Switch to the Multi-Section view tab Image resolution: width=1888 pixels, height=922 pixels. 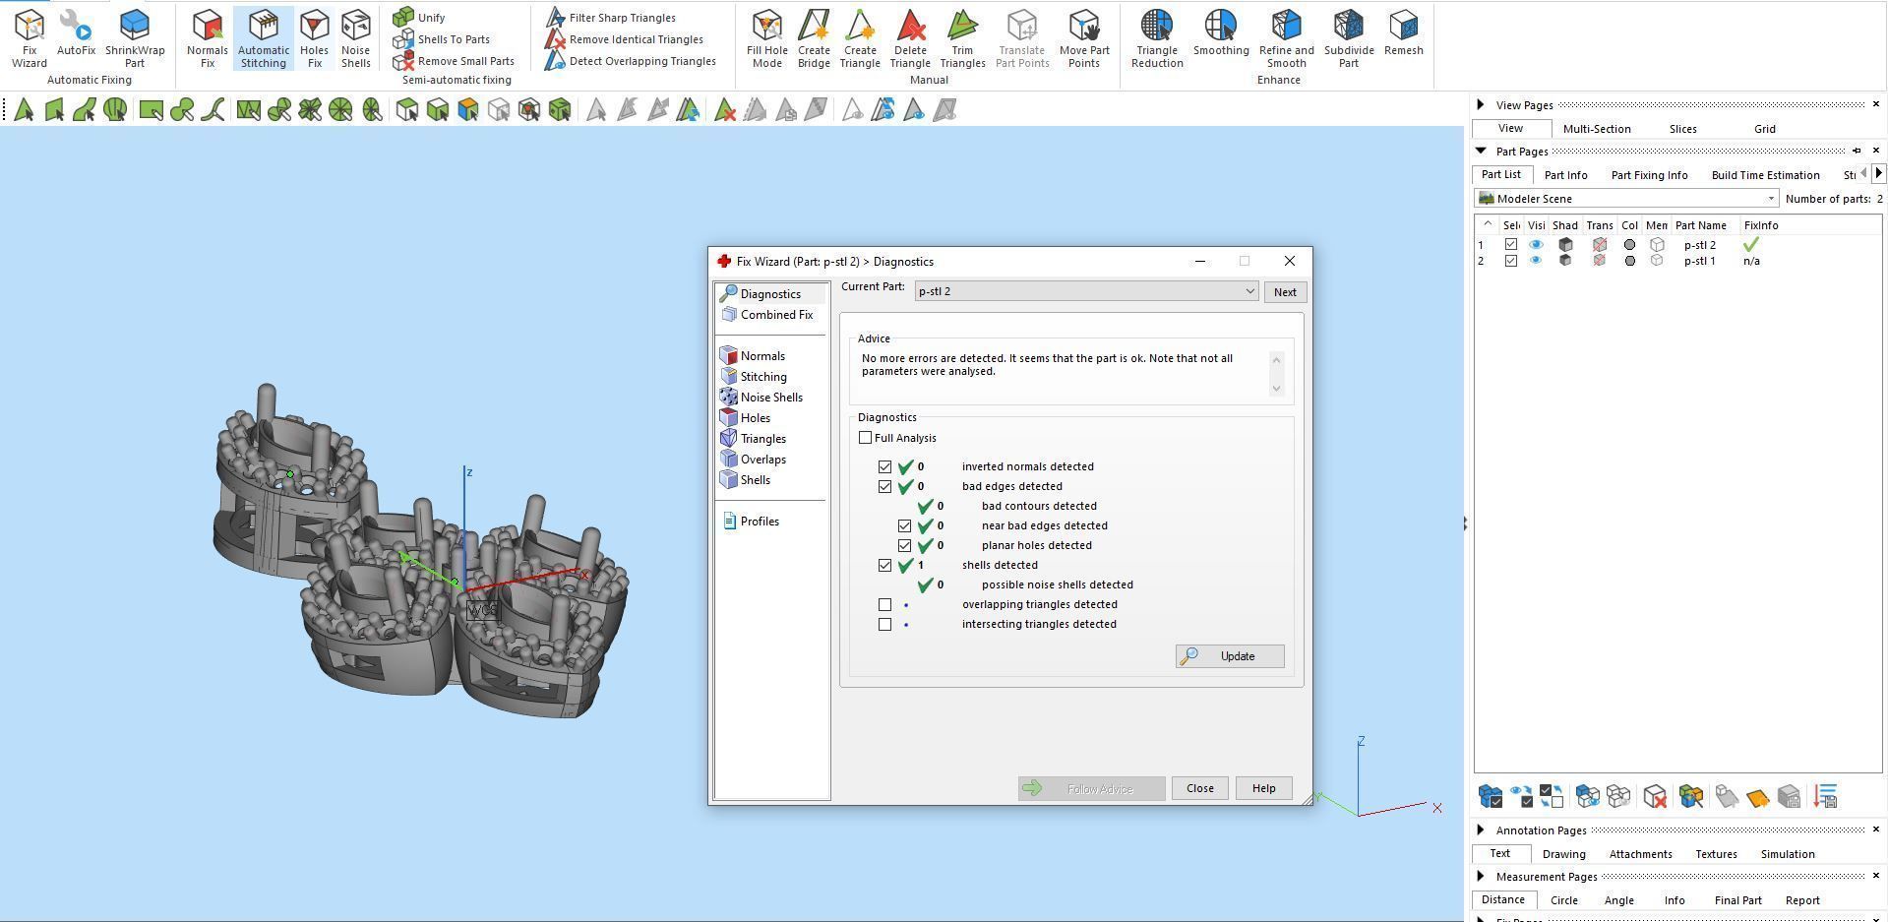pos(1597,129)
